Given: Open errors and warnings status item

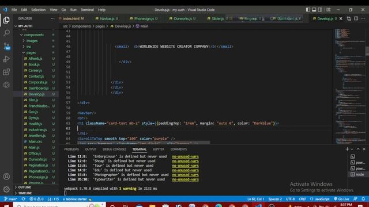Looking at the screenshot, I should 36,199.
